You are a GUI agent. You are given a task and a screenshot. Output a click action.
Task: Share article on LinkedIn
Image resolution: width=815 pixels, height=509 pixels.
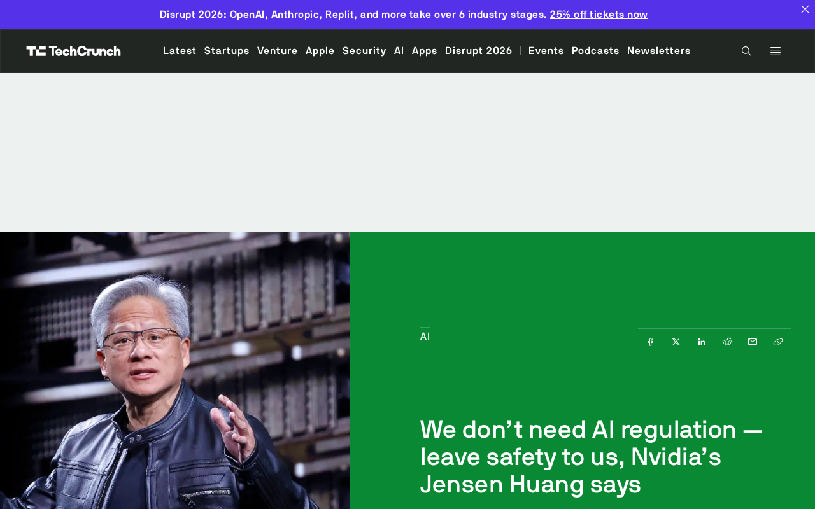(702, 342)
